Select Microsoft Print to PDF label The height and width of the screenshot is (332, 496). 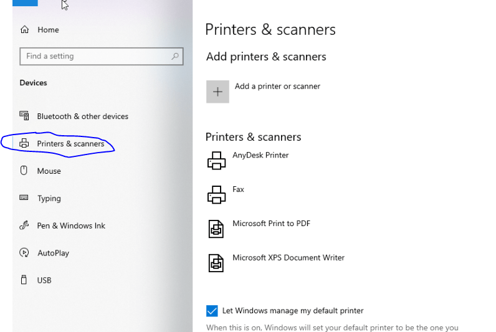point(271,224)
